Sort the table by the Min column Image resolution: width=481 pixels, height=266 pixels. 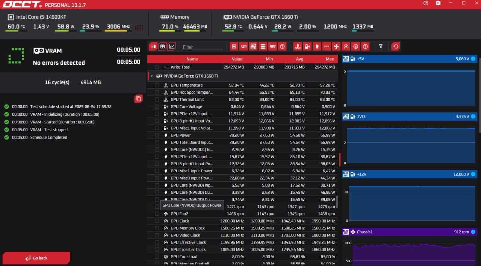coord(269,59)
